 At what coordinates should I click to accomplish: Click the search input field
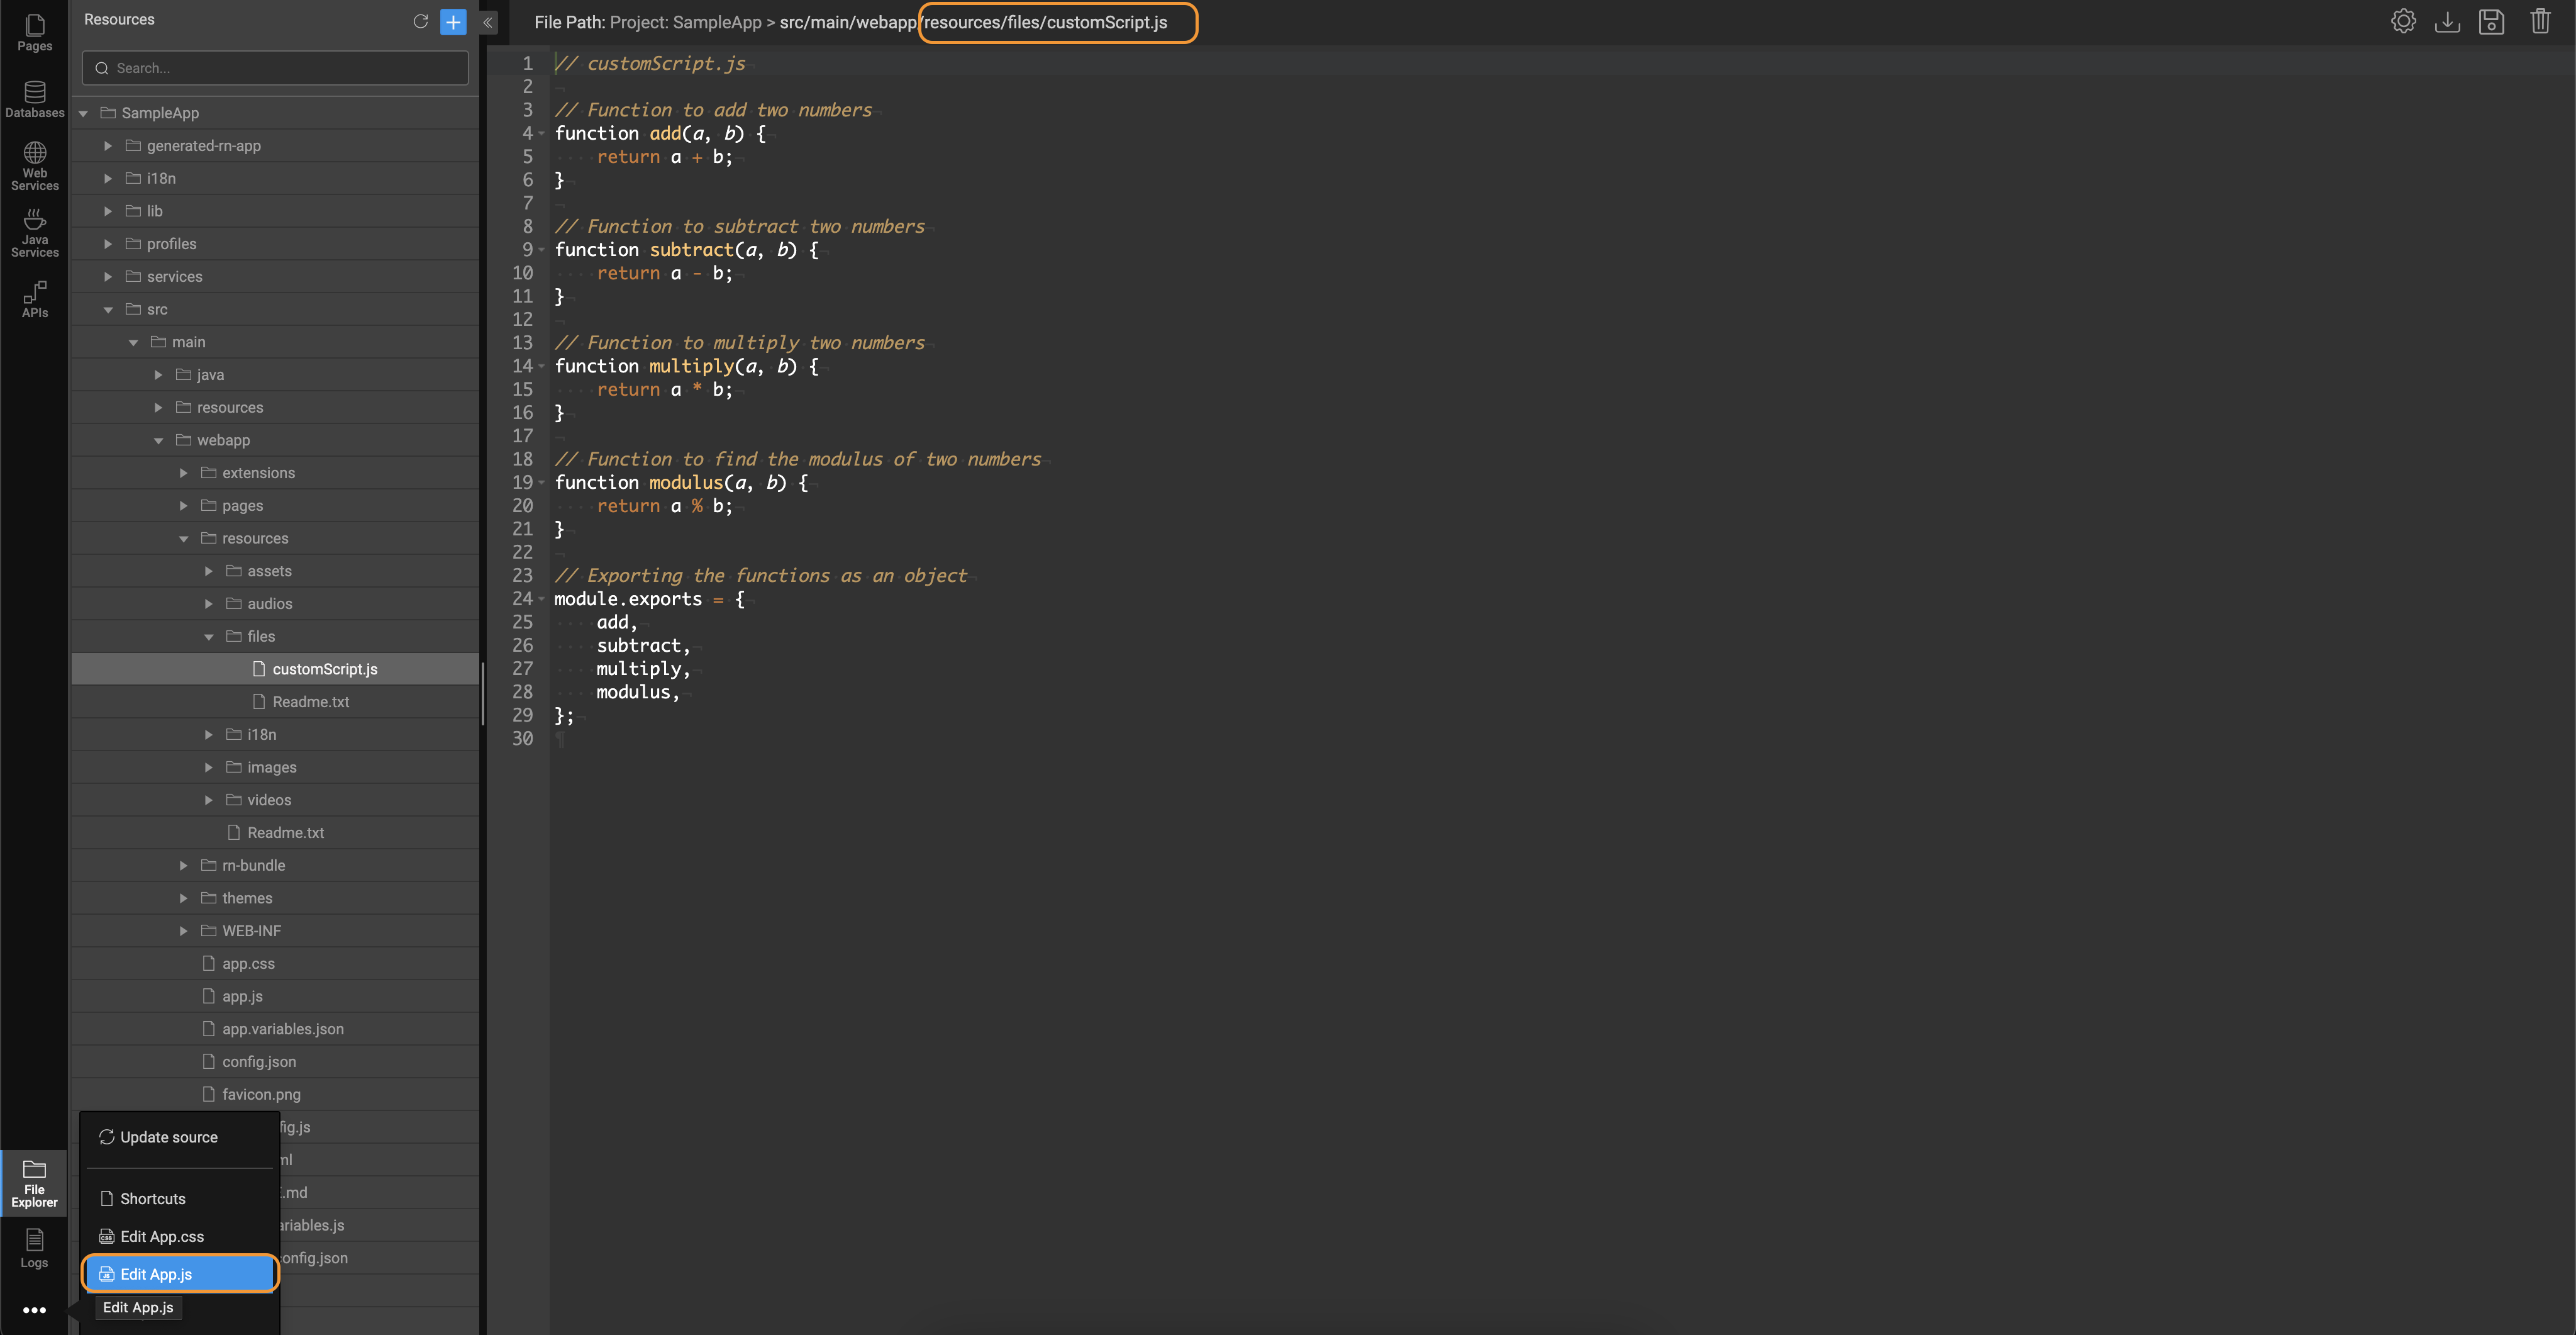click(277, 68)
